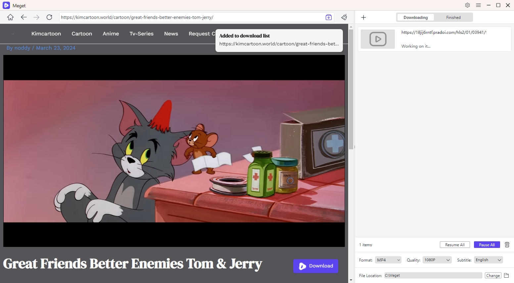Open author link noddy
This screenshot has height=283, width=514.
(22, 48)
